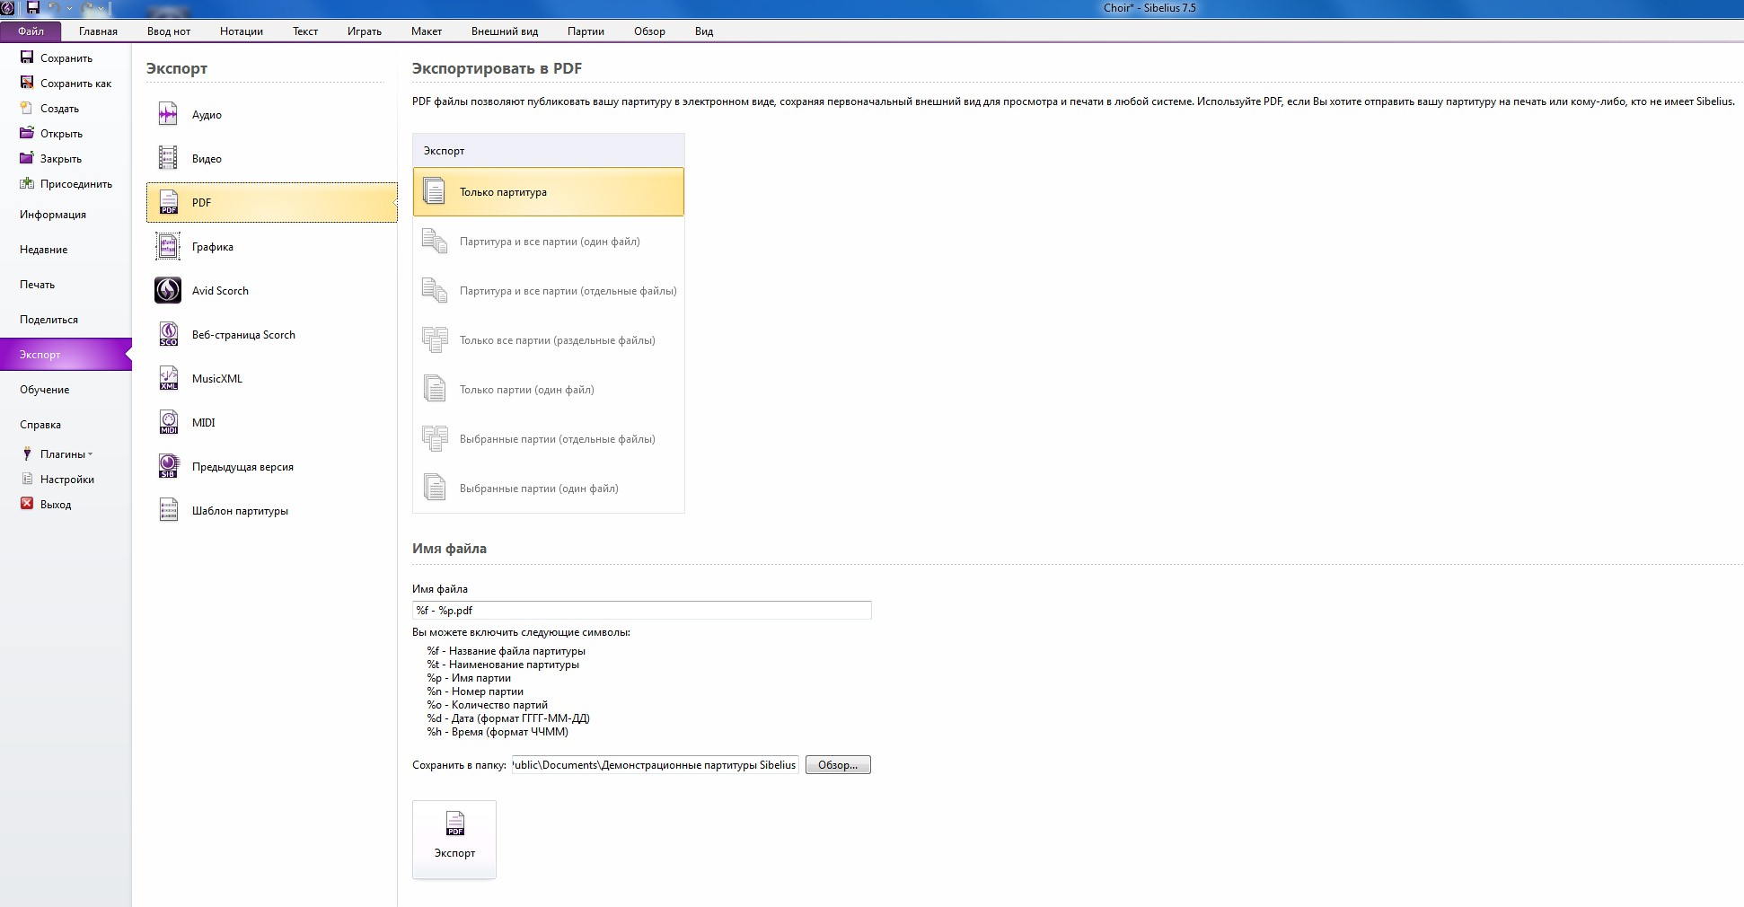Switch to the Партии ribbon tab
The width and height of the screenshot is (1744, 907).
[x=586, y=31]
